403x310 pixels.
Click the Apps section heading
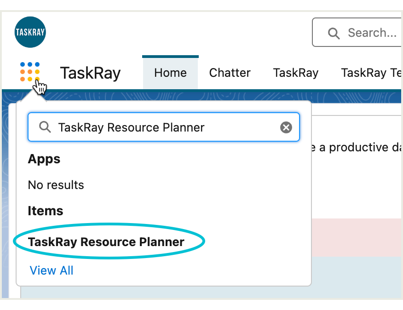[44, 159]
